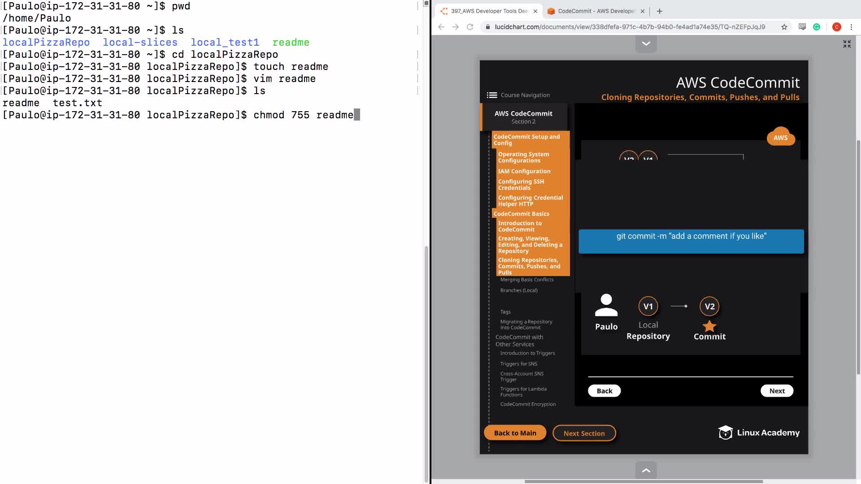Open a new browser tab

point(659,11)
